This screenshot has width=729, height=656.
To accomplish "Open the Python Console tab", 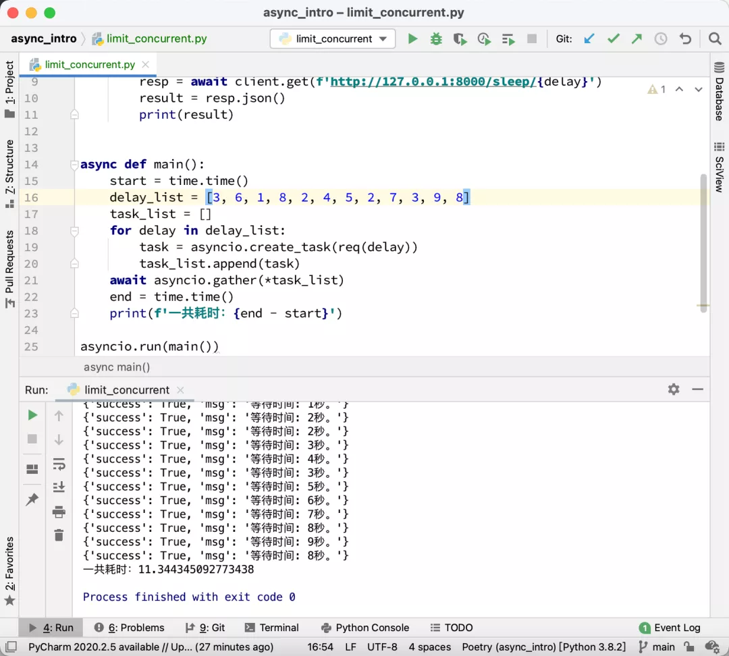I will point(365,628).
